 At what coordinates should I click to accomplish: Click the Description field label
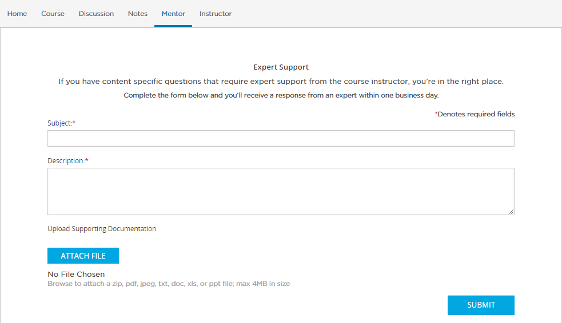pyautogui.click(x=67, y=161)
